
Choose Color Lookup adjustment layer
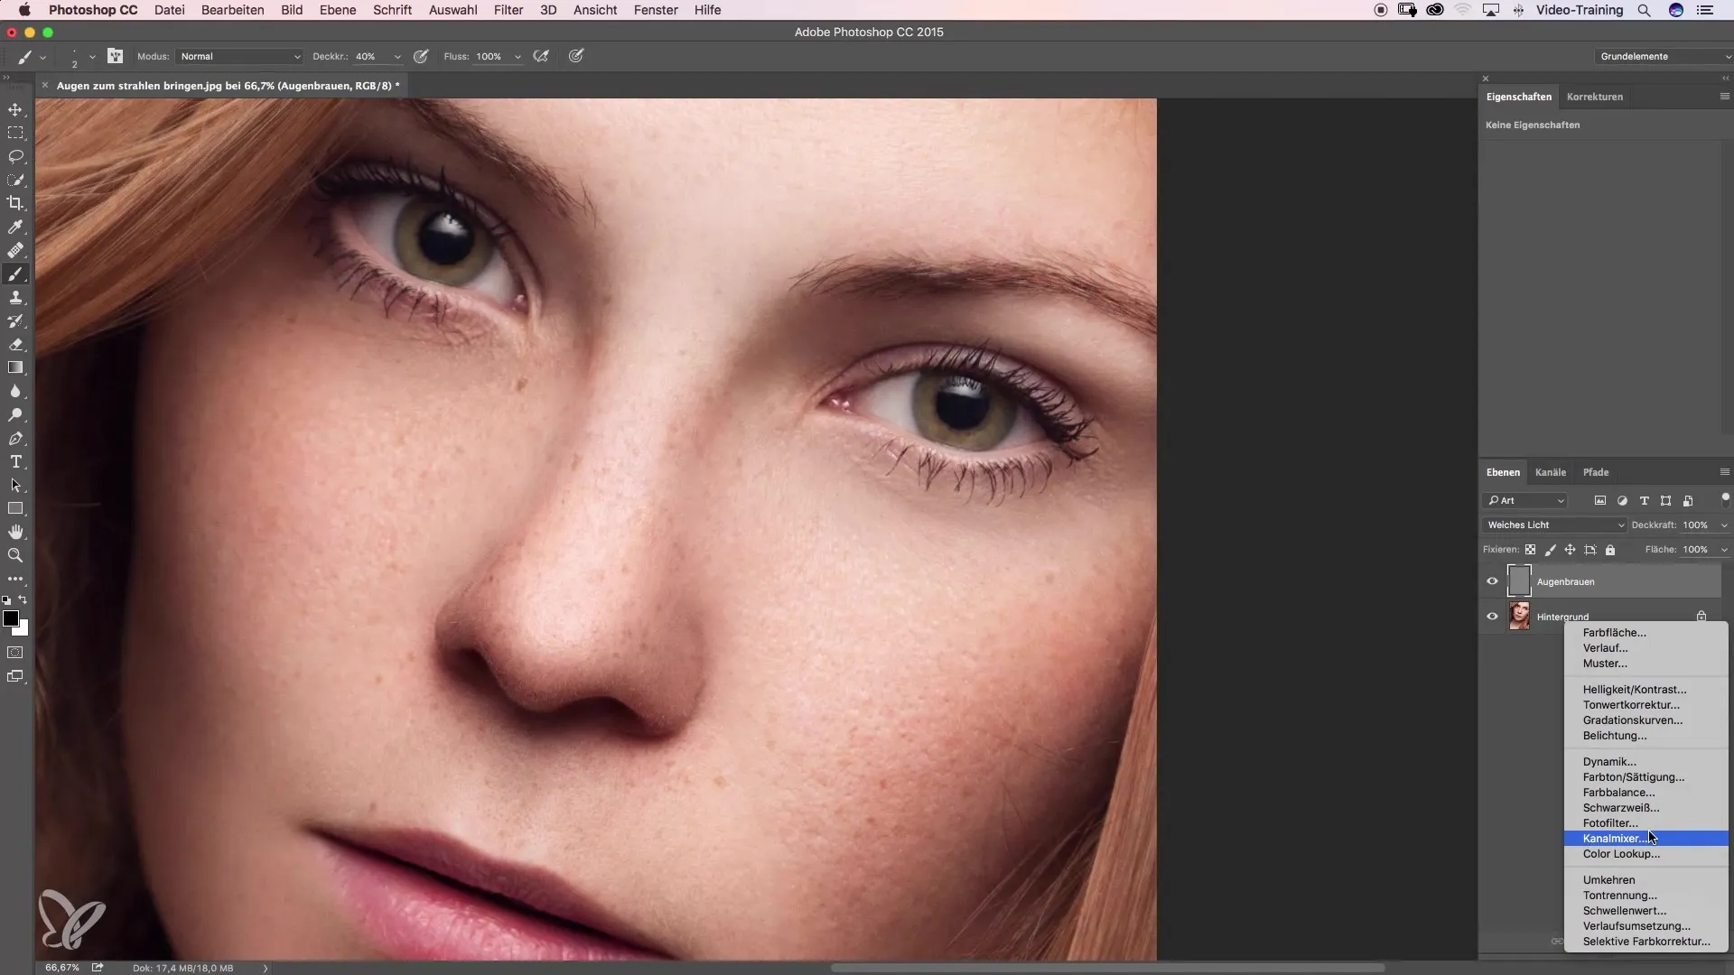(1645, 854)
